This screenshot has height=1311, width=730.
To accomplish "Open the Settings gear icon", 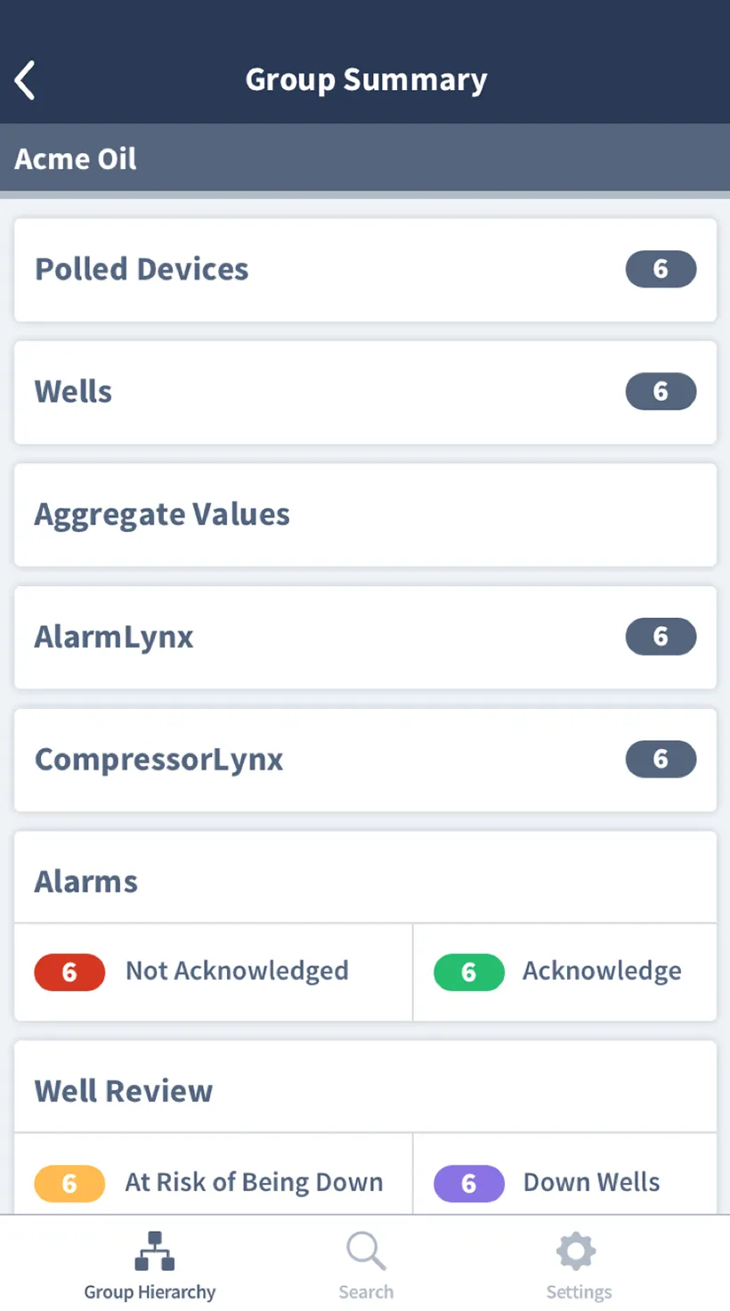I will point(576,1250).
